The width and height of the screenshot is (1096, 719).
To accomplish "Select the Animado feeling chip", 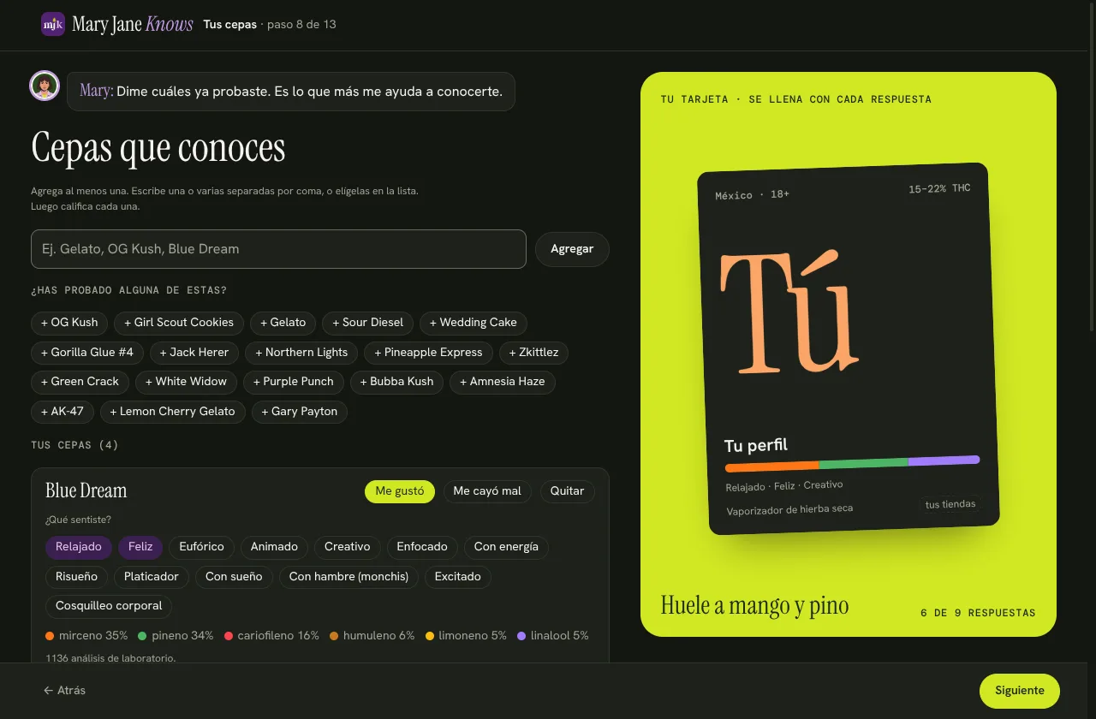I will pyautogui.click(x=274, y=547).
